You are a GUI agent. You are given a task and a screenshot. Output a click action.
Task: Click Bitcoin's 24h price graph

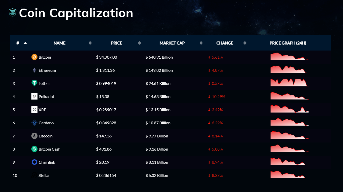(x=289, y=57)
